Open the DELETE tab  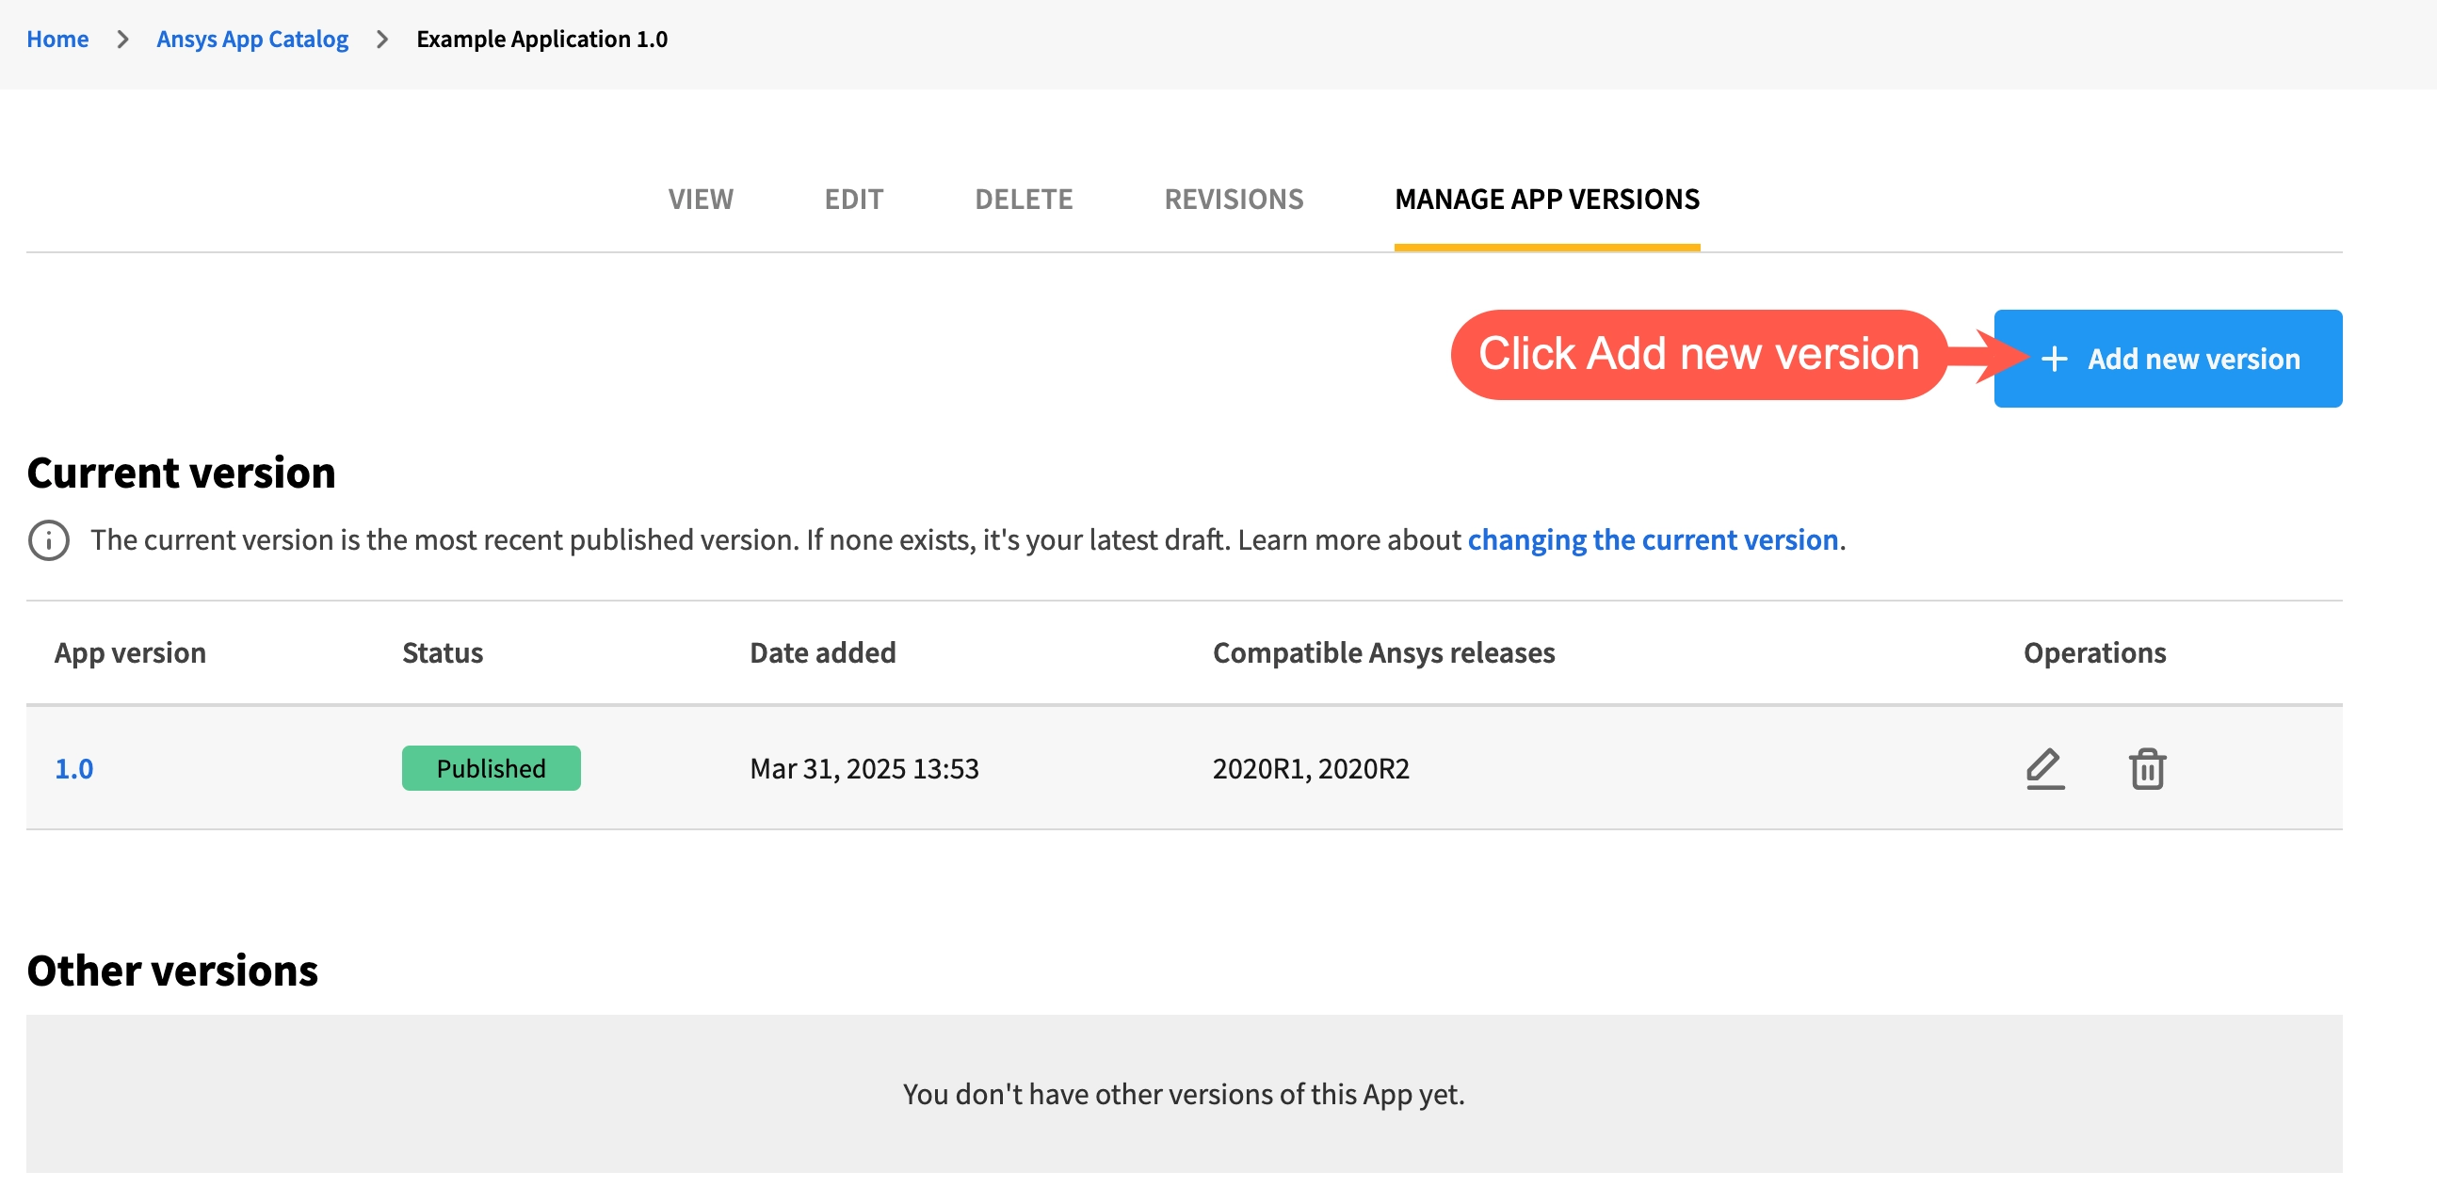coord(1024,199)
